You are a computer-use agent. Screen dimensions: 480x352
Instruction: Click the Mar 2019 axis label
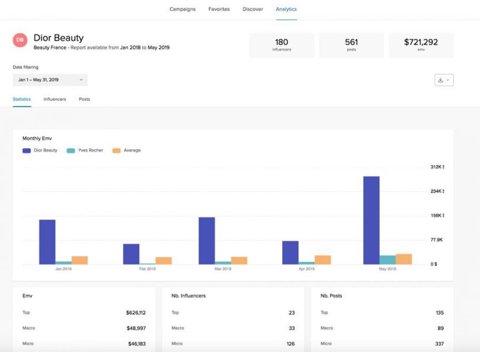[x=223, y=269]
